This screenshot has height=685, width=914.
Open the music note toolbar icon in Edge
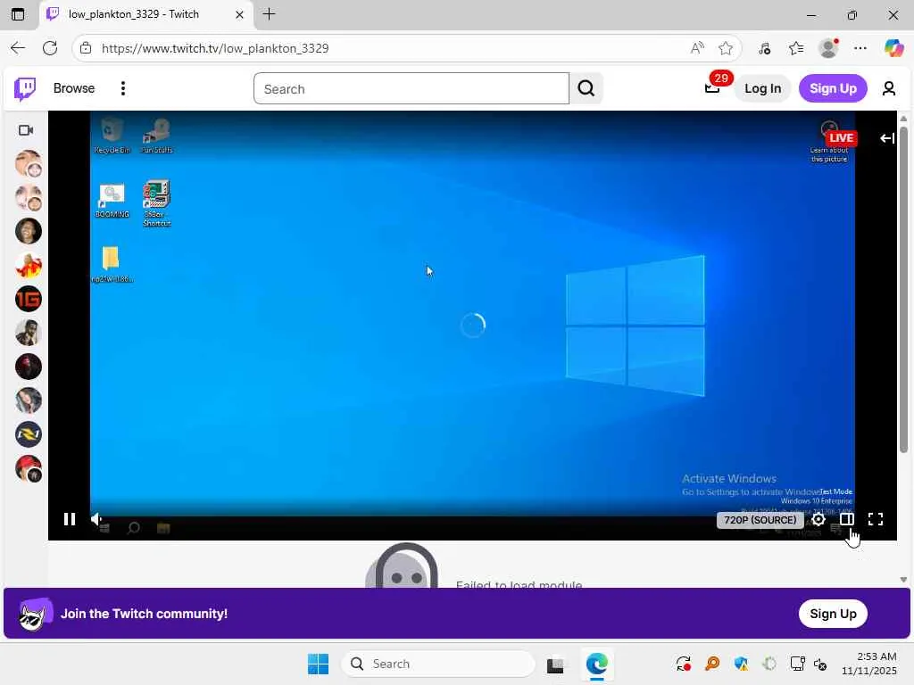(x=765, y=48)
